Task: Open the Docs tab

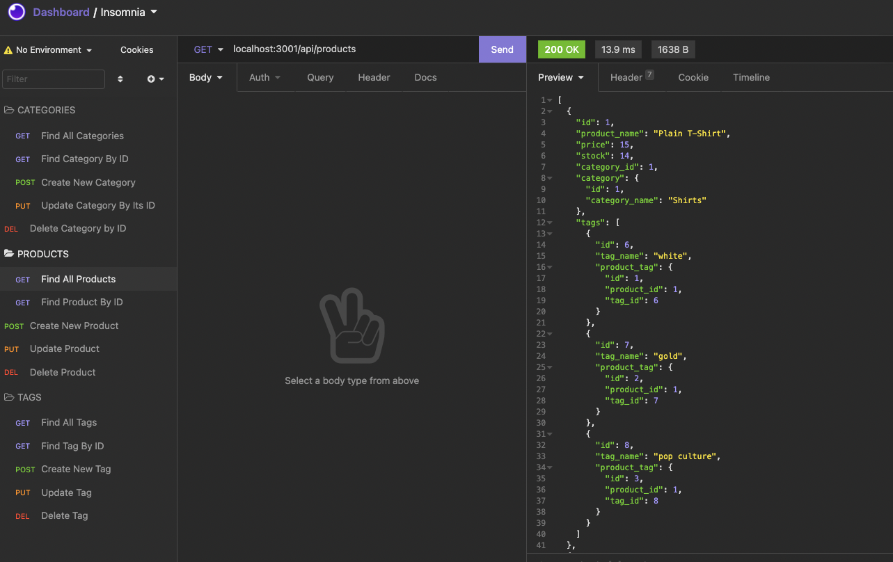Action: 425,77
